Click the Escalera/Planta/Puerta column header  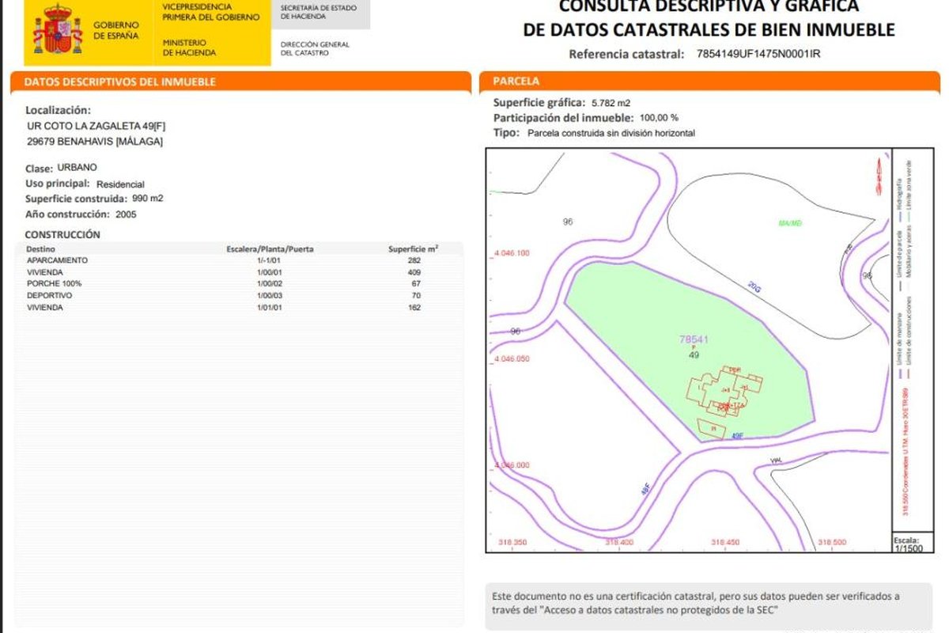270,248
